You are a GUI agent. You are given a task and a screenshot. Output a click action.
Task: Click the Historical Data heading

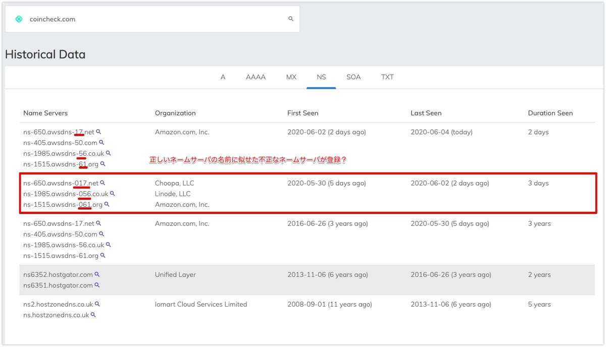(x=45, y=54)
